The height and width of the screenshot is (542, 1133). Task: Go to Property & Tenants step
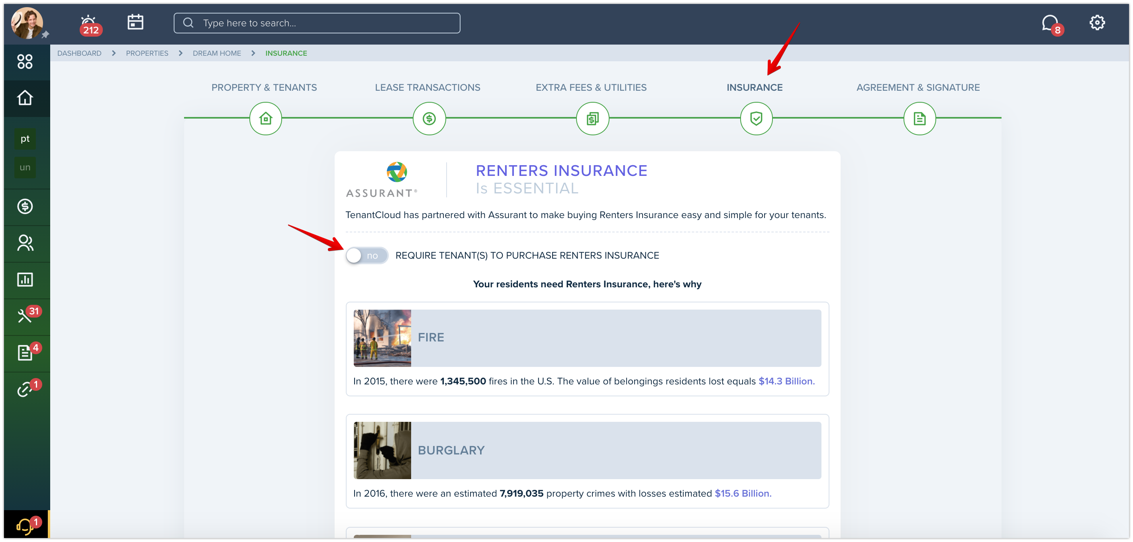coord(264,88)
